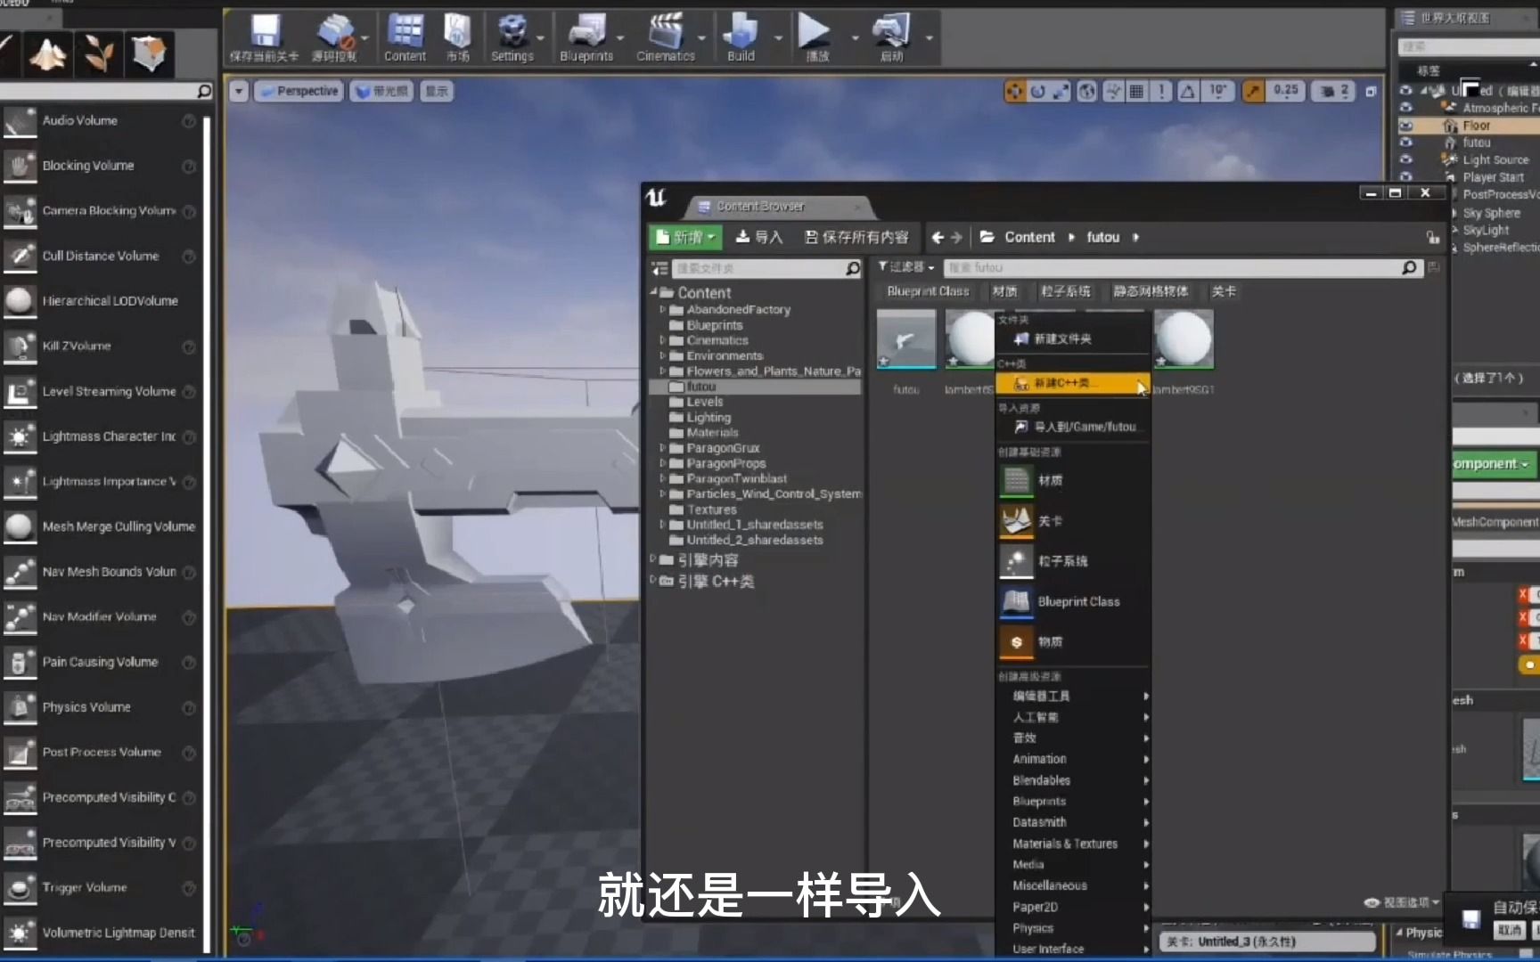Select the futou asset thumbnail
The height and width of the screenshot is (962, 1540).
coord(905,338)
